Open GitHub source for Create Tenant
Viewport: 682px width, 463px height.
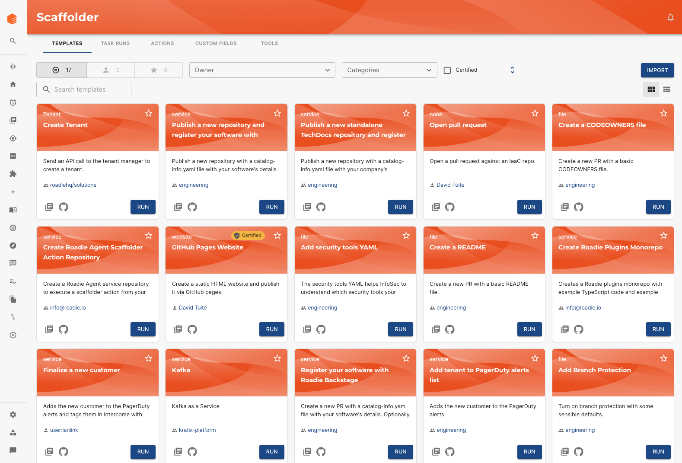point(64,207)
